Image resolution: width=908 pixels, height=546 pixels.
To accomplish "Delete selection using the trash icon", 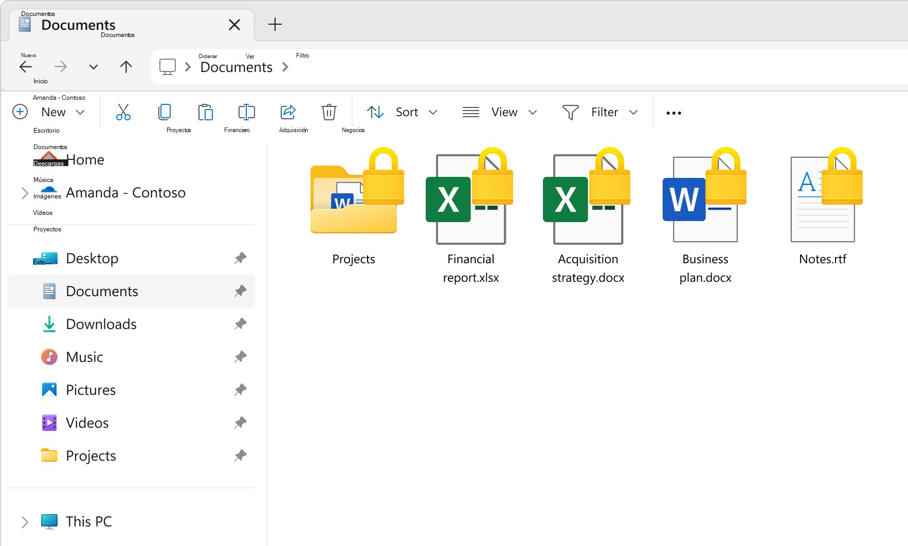I will coord(329,112).
